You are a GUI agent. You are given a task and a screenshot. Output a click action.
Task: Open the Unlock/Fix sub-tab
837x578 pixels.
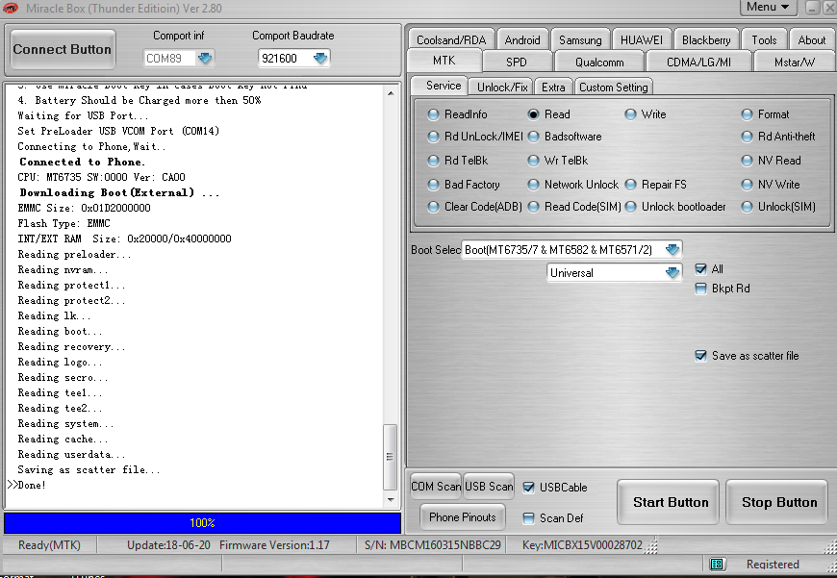coord(502,87)
